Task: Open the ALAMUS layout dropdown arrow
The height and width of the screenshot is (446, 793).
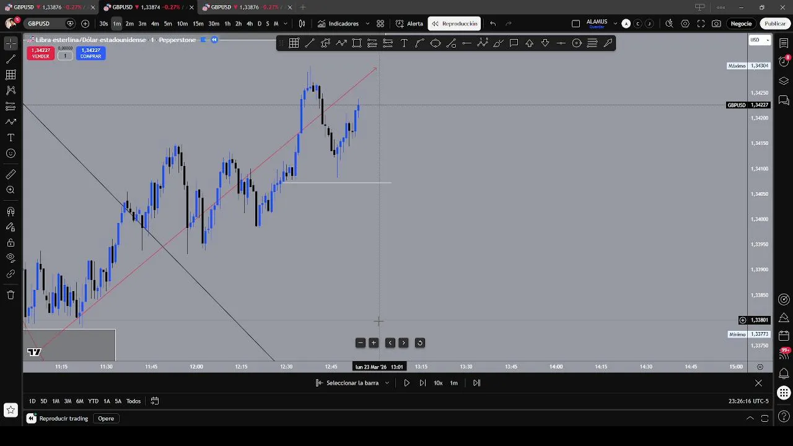Action: 615,24
